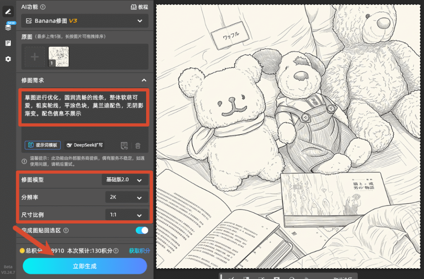Show info about 完成图贴回选区
The width and height of the screenshot is (424, 279).
[66, 230]
